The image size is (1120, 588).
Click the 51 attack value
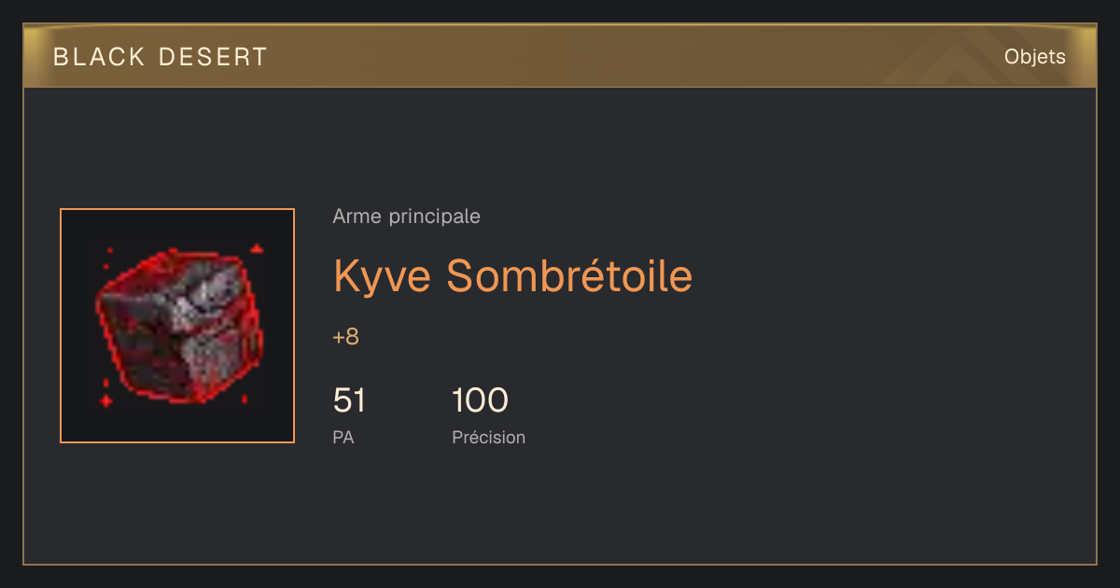point(349,400)
